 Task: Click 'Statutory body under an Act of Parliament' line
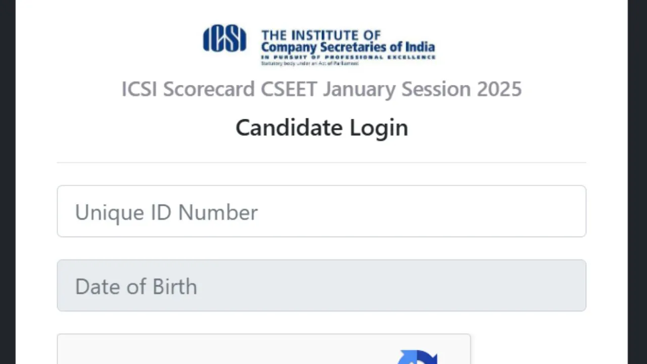click(x=309, y=64)
